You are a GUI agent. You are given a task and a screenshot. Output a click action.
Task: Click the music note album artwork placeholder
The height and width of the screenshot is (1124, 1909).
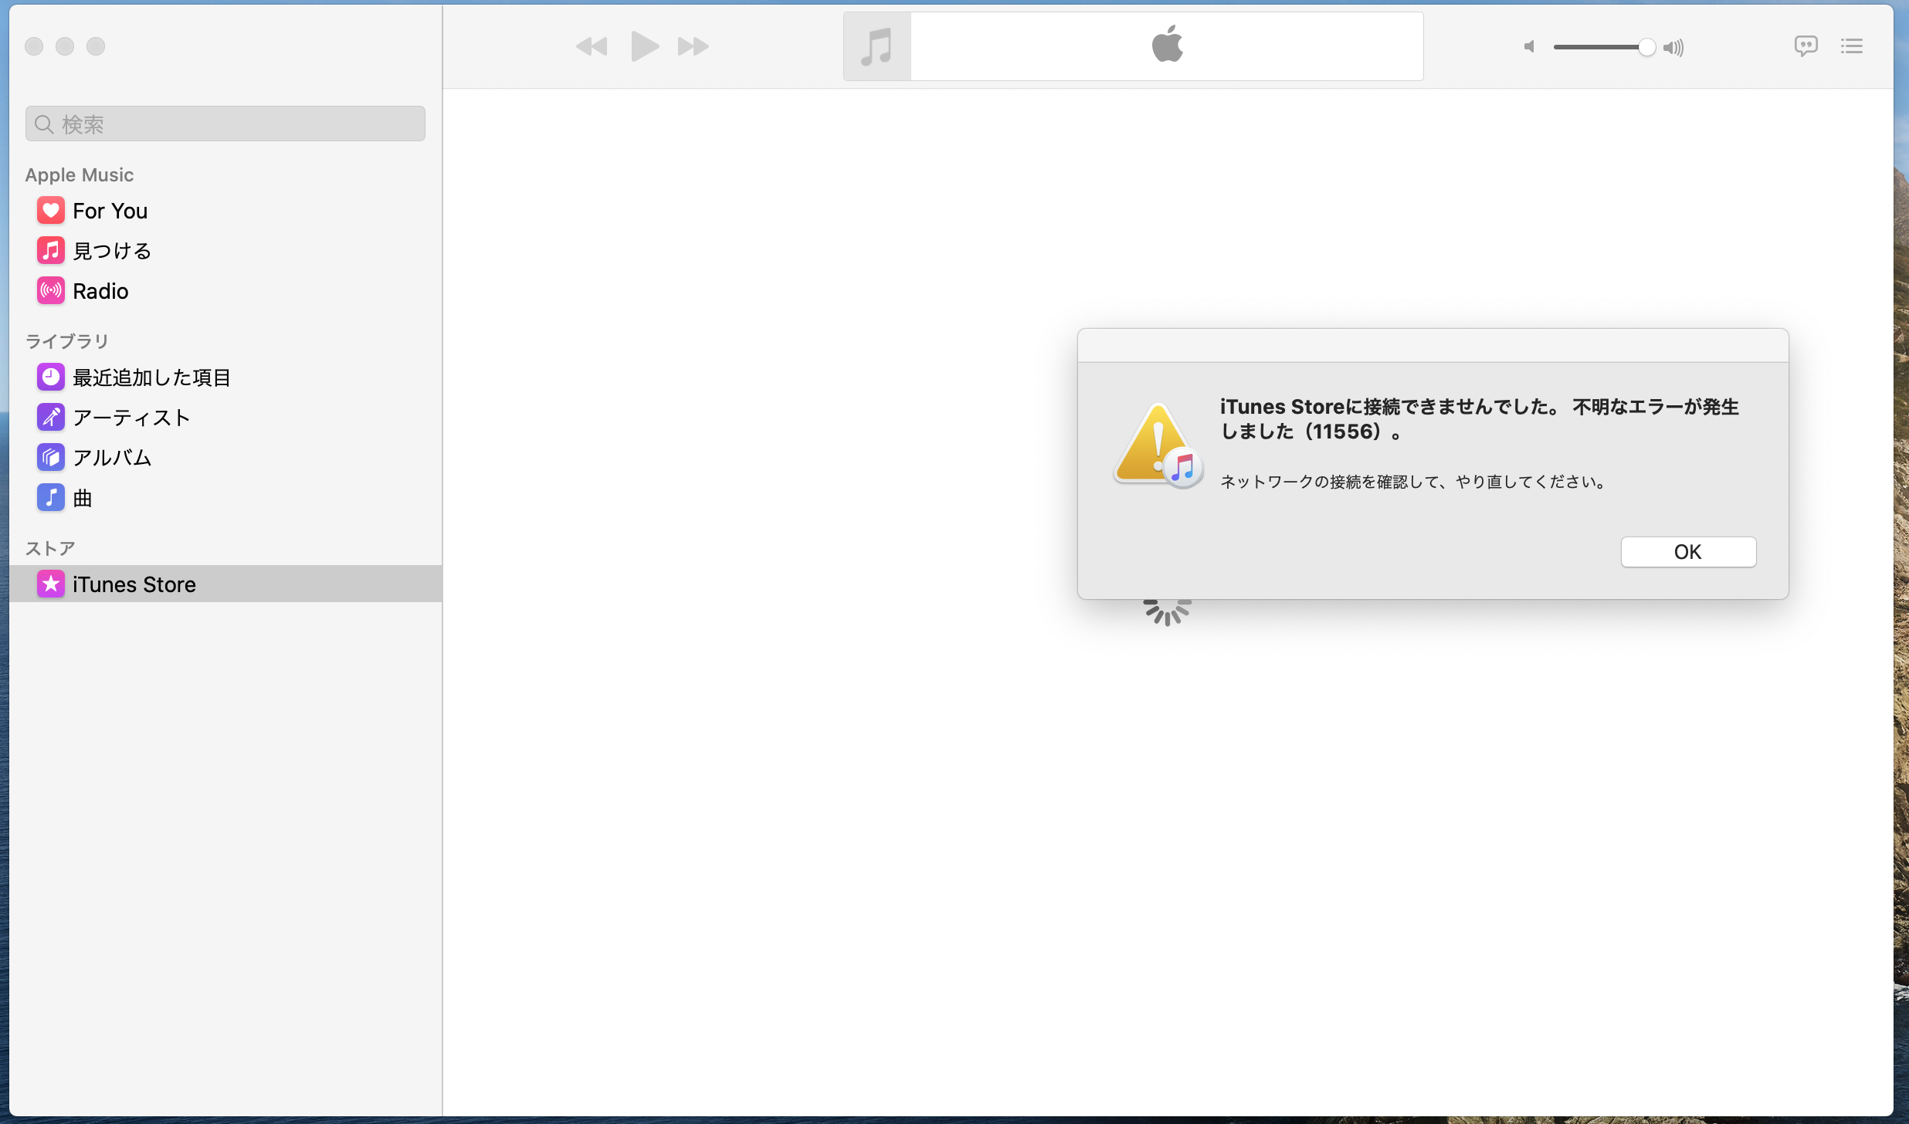coord(877,46)
